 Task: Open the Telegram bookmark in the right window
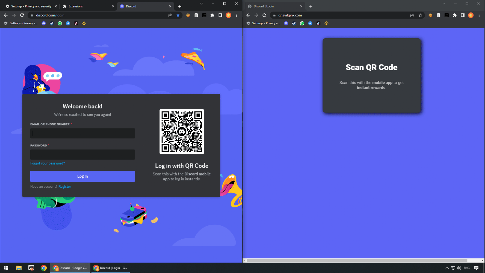pos(310,23)
